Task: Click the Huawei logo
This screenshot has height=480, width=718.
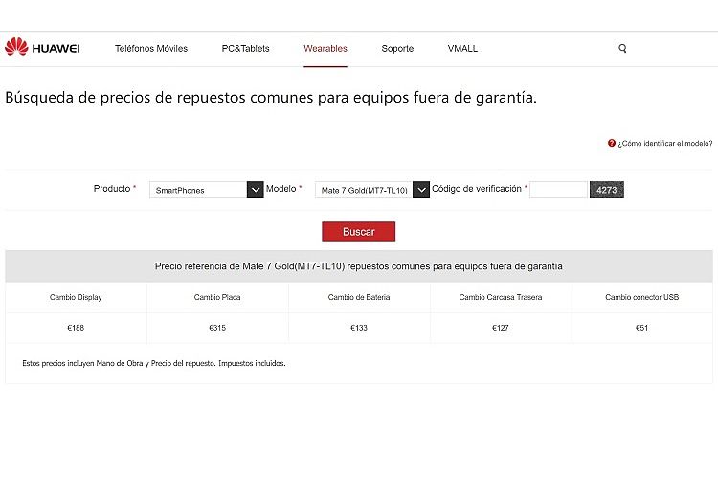Action: coord(42,47)
